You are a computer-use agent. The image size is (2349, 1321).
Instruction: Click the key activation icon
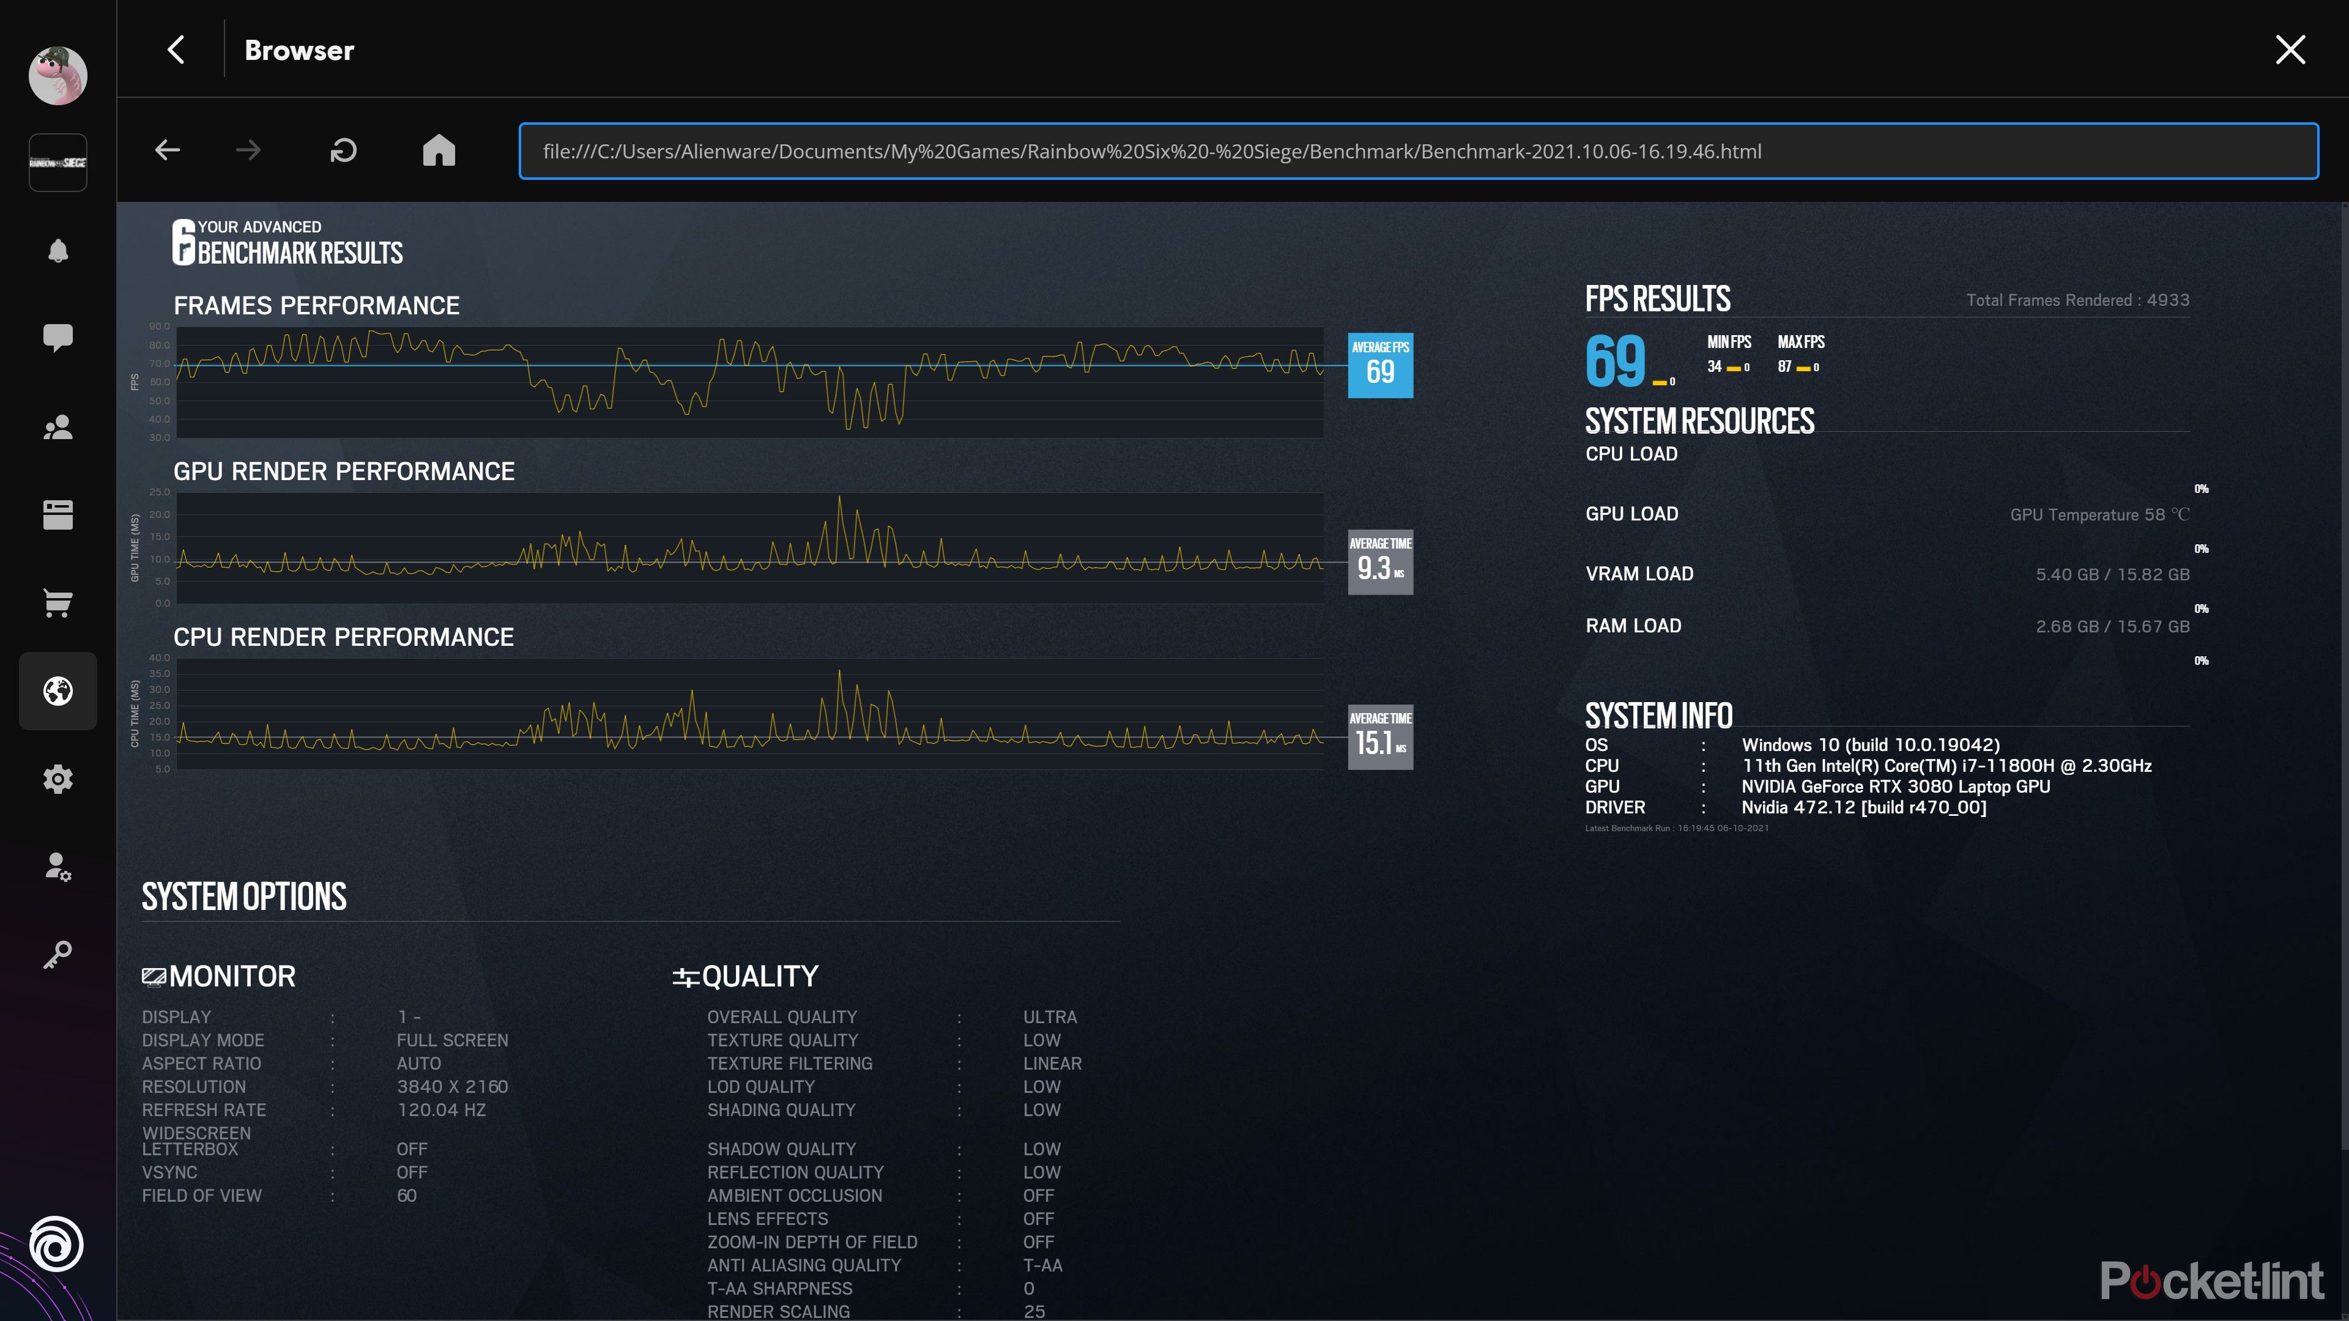(x=58, y=955)
